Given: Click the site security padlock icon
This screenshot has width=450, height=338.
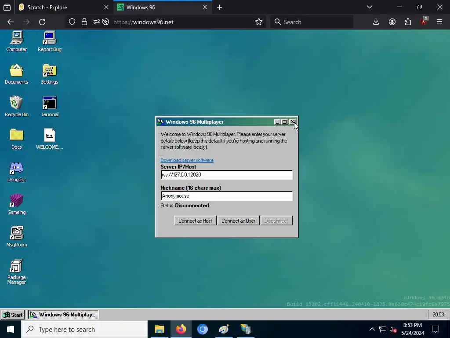Looking at the screenshot, I should coord(84,22).
